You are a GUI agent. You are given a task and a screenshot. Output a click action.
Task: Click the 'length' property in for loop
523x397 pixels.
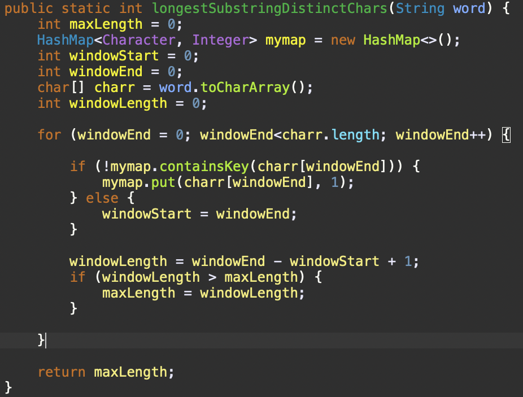click(x=355, y=135)
